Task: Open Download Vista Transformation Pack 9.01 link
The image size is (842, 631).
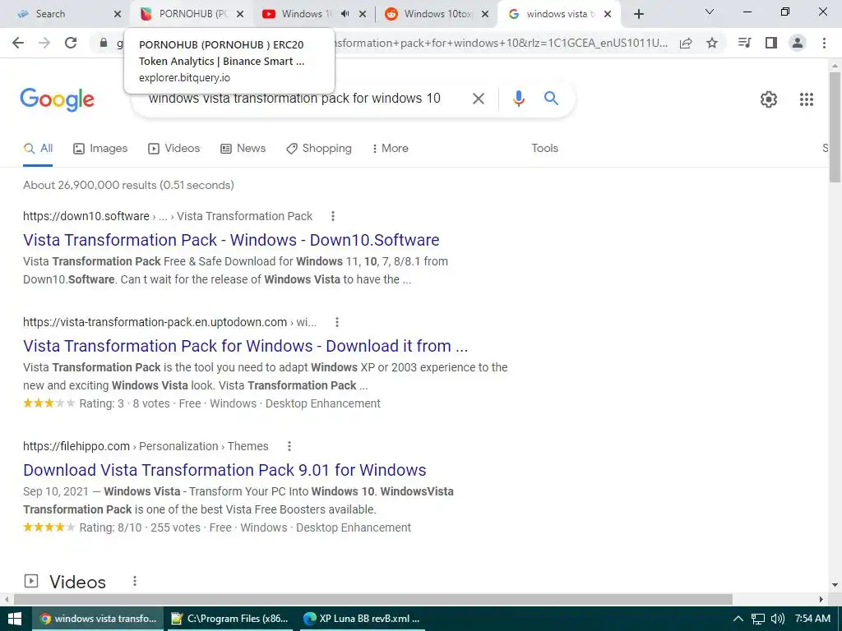Action: [x=224, y=470]
